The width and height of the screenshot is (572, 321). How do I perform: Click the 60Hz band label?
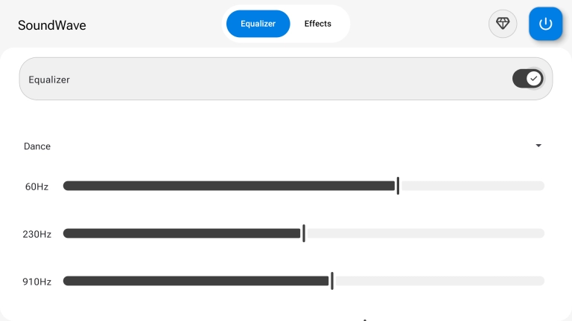coord(36,187)
